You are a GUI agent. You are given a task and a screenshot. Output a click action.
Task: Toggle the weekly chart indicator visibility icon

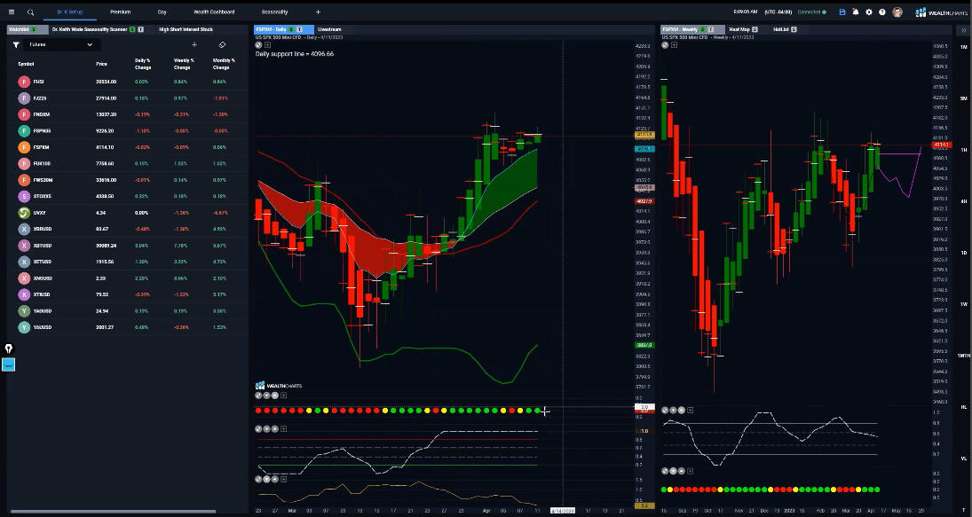665,44
